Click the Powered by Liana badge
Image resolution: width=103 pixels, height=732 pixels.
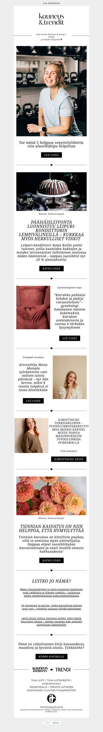click(x=51, y=722)
